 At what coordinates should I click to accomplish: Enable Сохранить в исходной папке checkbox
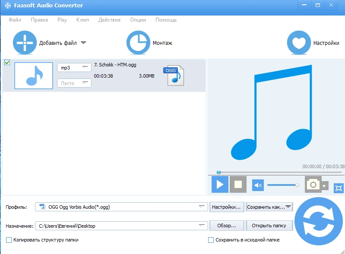click(211, 240)
